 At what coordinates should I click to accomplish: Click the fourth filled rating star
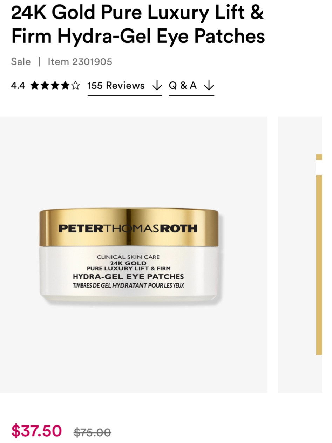click(65, 85)
